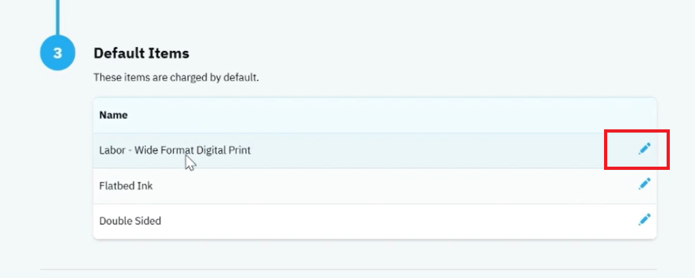Click the empty area of the table header row
The width and height of the screenshot is (695, 278).
tap(375, 115)
